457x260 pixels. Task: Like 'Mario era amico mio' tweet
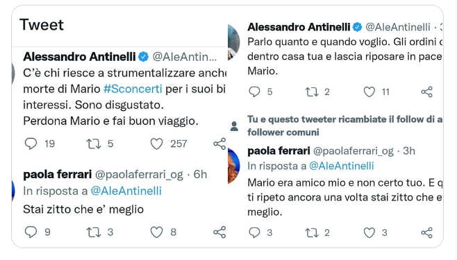(x=369, y=233)
